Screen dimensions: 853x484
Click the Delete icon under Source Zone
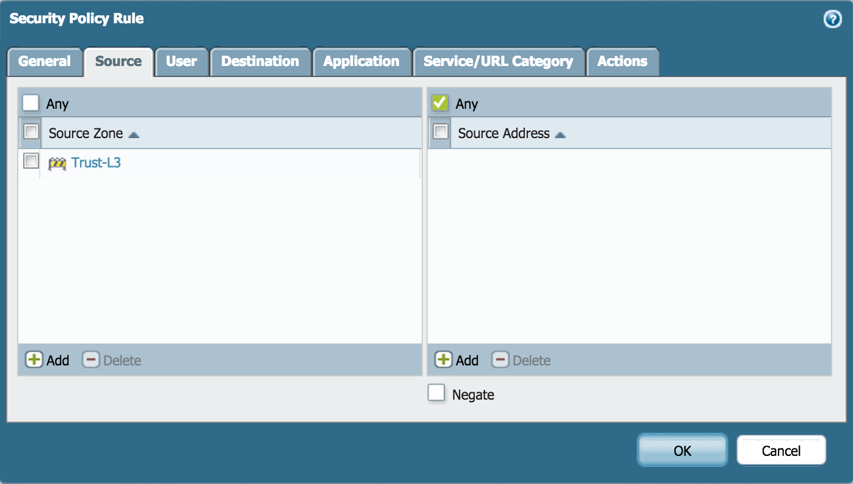pyautogui.click(x=111, y=360)
